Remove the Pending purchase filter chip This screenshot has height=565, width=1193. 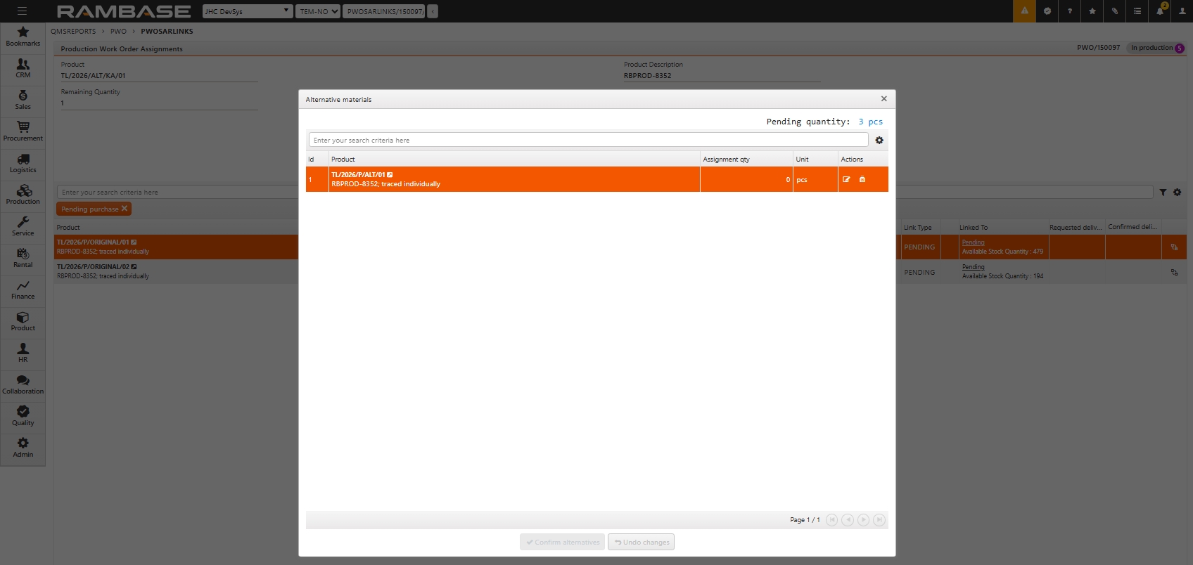pyautogui.click(x=125, y=209)
